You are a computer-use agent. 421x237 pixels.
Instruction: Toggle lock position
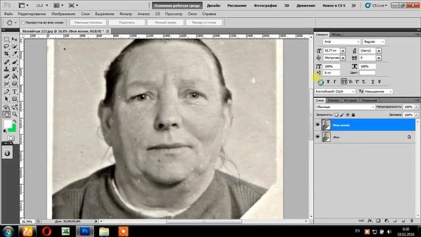[348, 115]
